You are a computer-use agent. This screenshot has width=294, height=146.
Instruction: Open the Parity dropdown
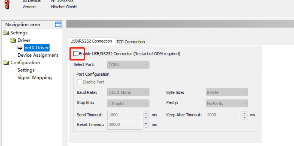pos(227,103)
